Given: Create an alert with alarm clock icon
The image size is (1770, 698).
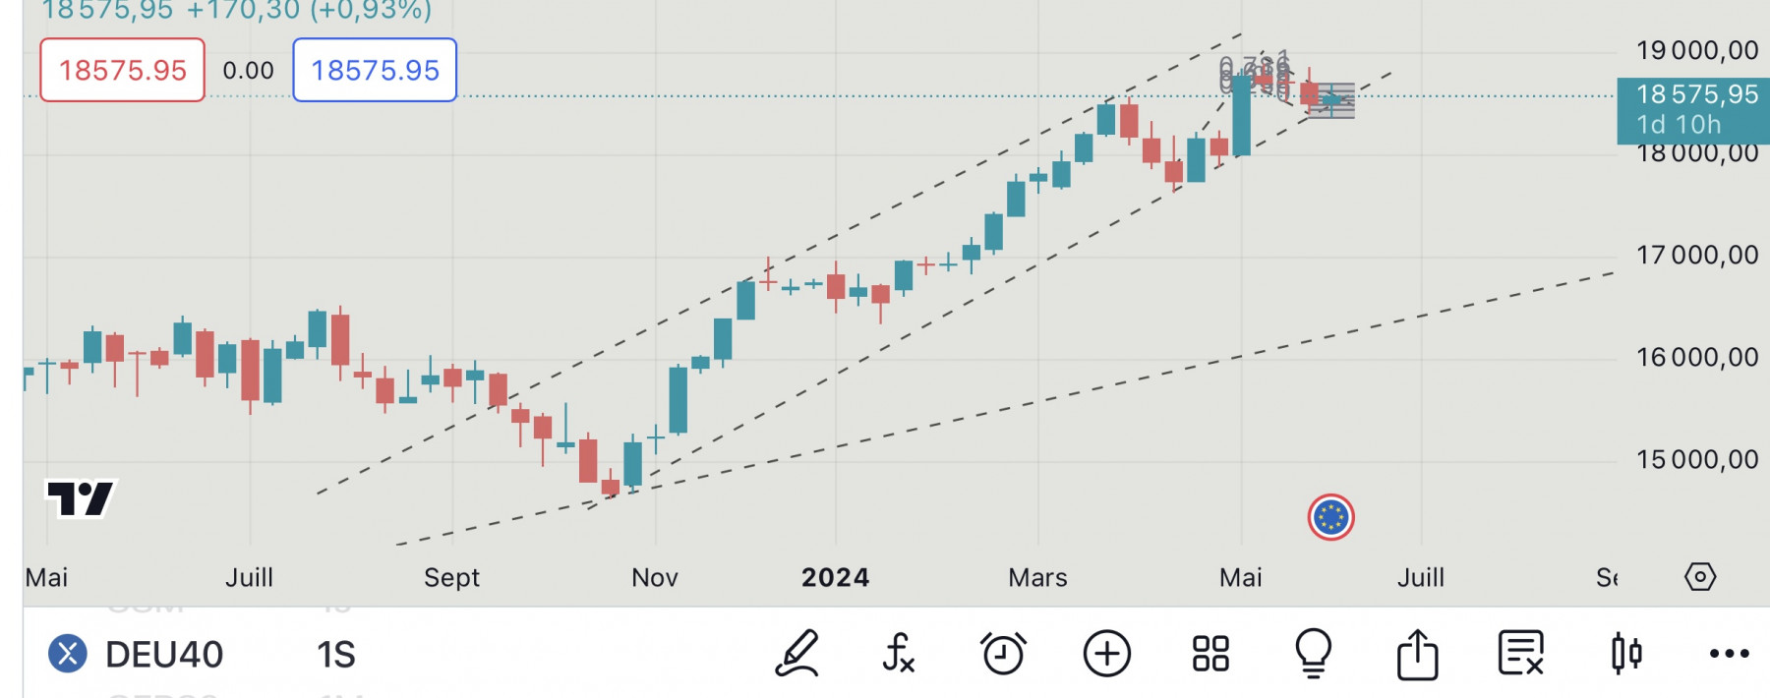Looking at the screenshot, I should tap(1003, 654).
